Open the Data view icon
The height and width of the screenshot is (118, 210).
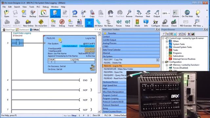(53, 23)
